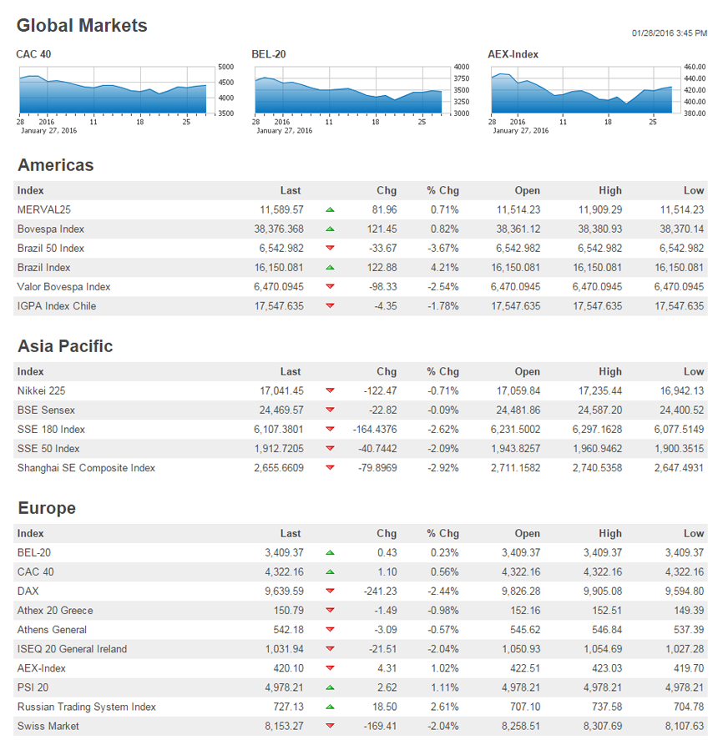This screenshot has height=755, width=723.
Task: Click the green up arrow for PSI 20
Action: tap(330, 687)
